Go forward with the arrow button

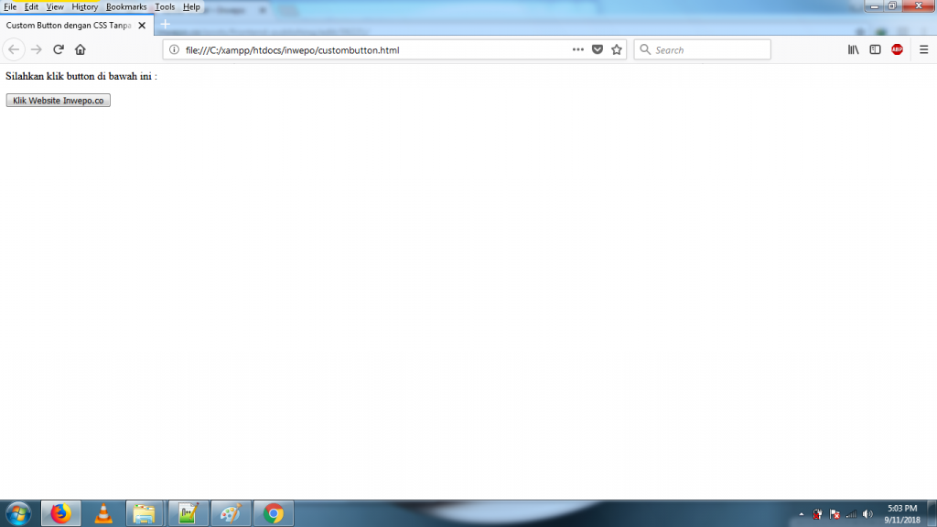point(37,49)
